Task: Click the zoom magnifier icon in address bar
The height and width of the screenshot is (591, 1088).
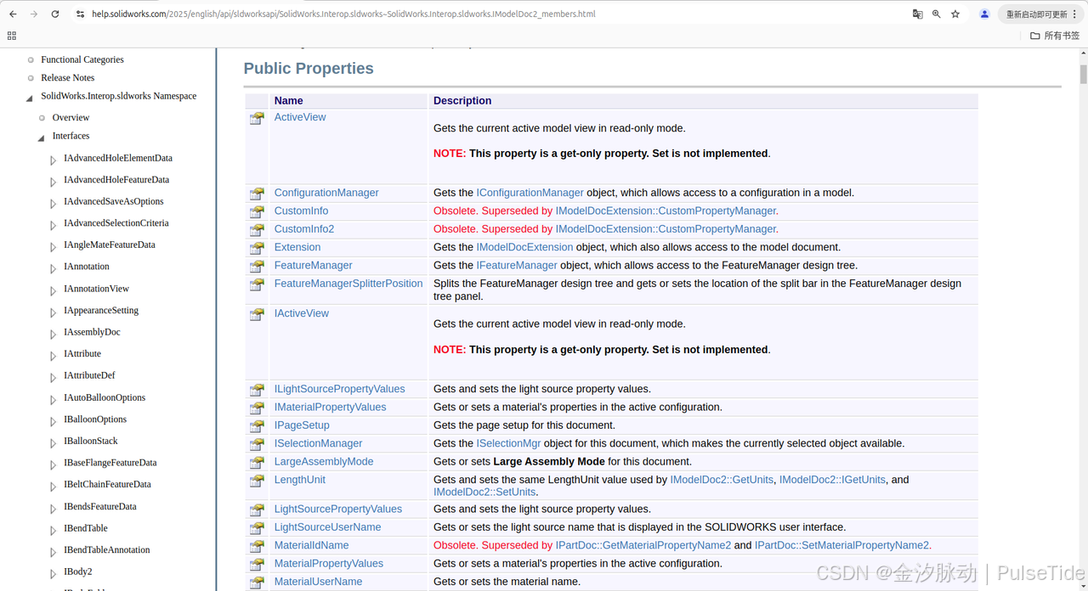Action: (x=936, y=14)
